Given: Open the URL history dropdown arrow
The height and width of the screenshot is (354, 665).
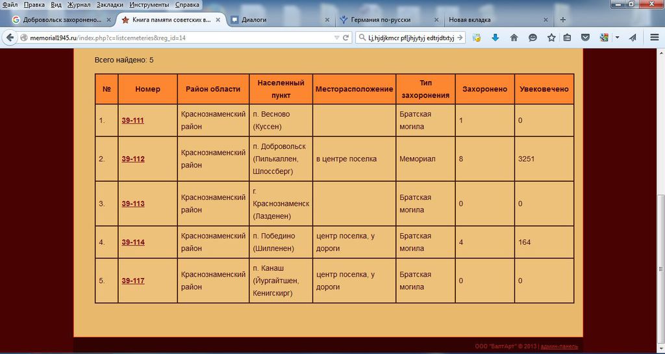Looking at the screenshot, I should tap(337, 38).
